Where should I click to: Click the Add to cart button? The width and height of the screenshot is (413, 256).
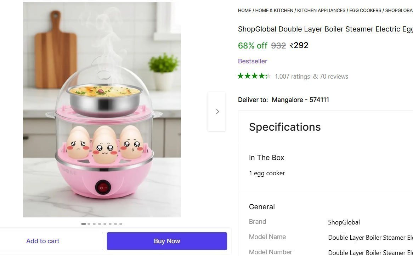pos(43,241)
